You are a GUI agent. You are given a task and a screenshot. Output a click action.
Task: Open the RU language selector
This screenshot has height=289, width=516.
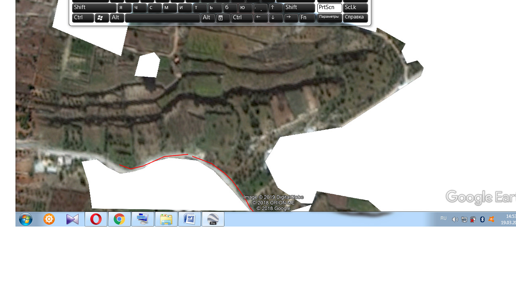coord(443,218)
